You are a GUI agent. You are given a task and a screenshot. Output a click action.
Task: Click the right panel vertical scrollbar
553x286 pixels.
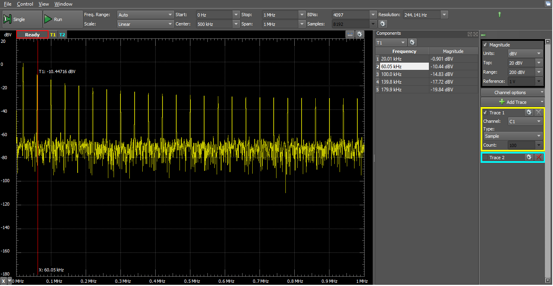[548, 162]
